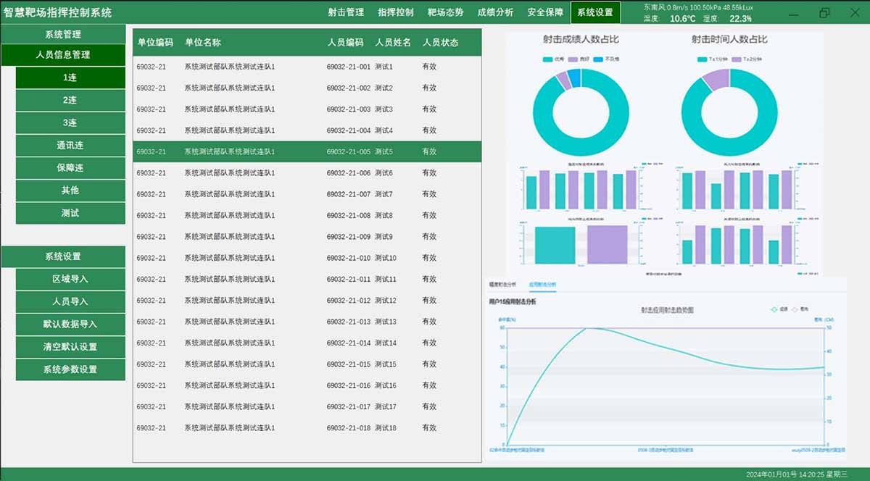Select the row for 测试10
Image resolution: width=870 pixels, height=481 pixels.
click(307, 258)
